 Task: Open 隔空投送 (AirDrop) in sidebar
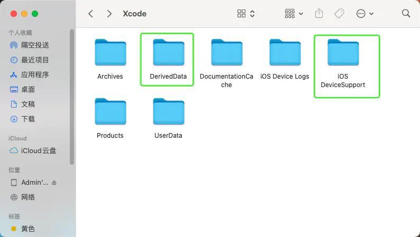29,45
